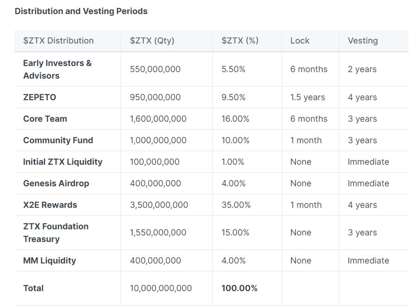Click the Distribution and Vesting Periods heading
This screenshot has width=414, height=307.
pyautogui.click(x=81, y=11)
